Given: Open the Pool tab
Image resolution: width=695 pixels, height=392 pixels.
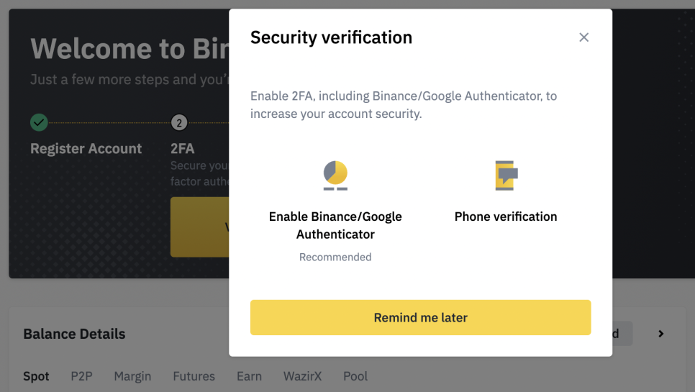Looking at the screenshot, I should coord(355,376).
